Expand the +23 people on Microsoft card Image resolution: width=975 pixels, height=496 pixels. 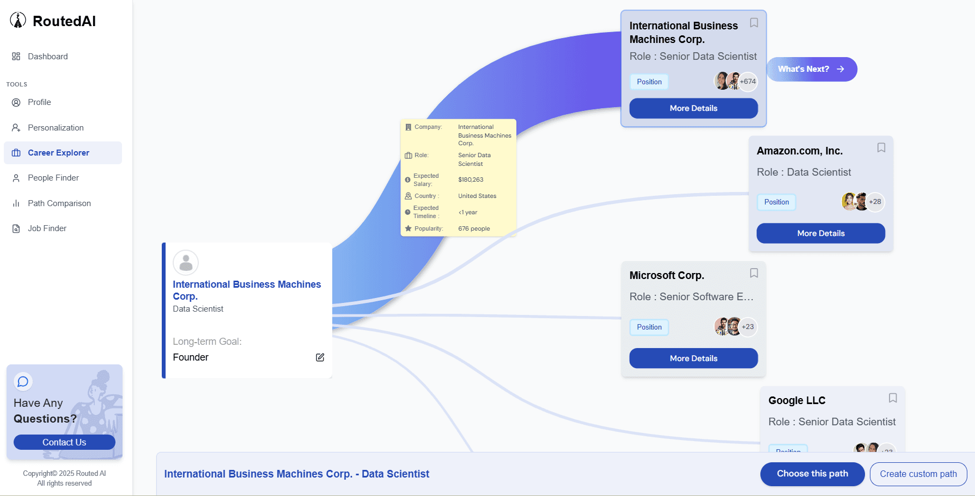coord(747,327)
